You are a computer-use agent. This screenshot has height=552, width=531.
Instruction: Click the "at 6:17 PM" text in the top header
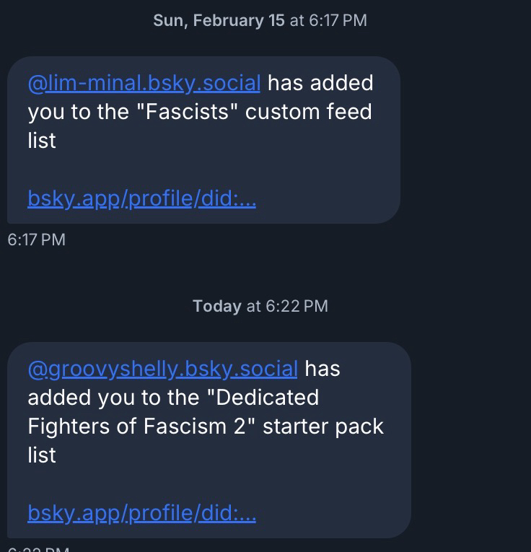(x=328, y=20)
